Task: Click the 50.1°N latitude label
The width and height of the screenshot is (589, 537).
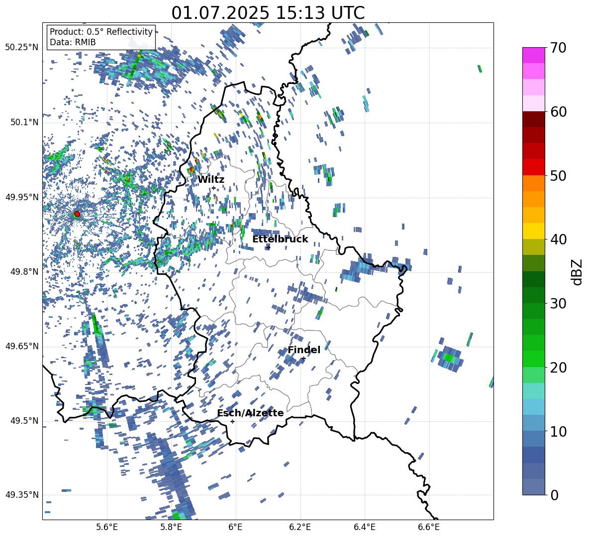Action: pyautogui.click(x=24, y=122)
